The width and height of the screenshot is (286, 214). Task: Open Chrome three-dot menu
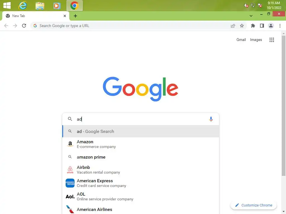coord(280,26)
